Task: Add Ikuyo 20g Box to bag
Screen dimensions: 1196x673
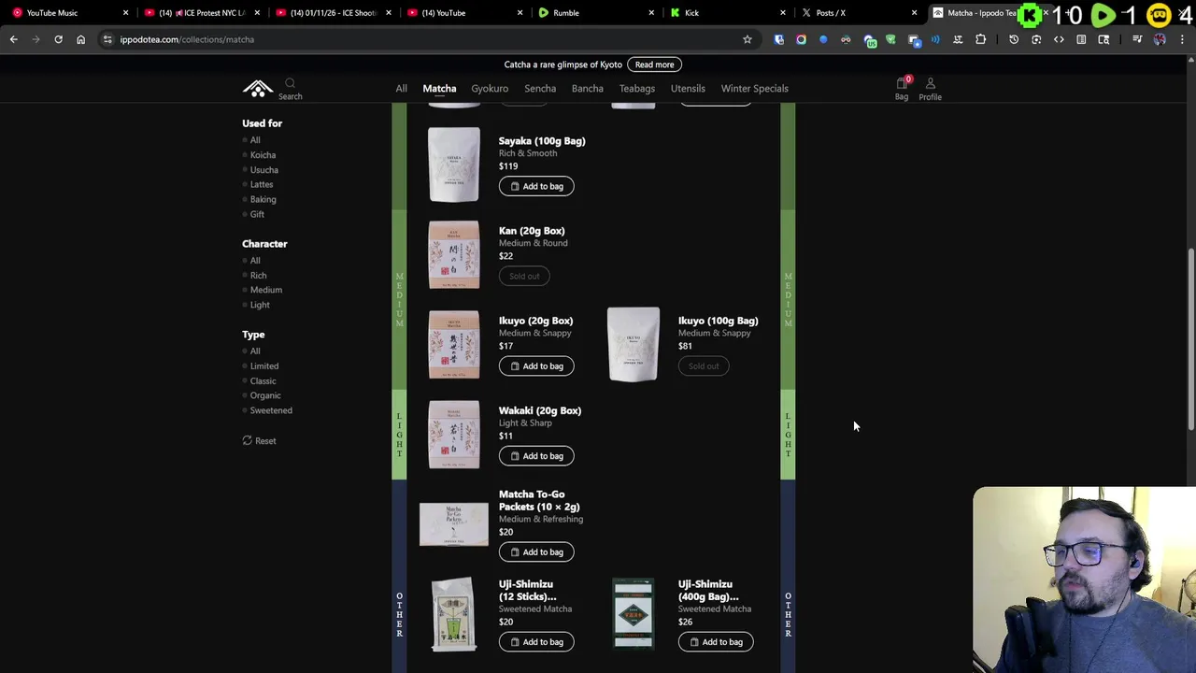Action: [x=536, y=365]
